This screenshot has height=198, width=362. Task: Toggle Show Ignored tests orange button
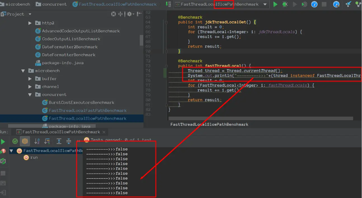(25, 141)
